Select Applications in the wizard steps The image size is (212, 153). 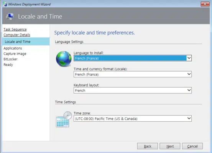coord(13,48)
